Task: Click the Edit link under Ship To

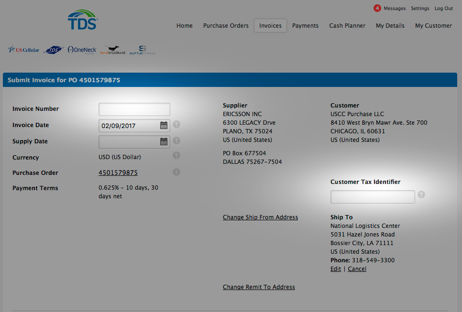Action: pos(336,269)
